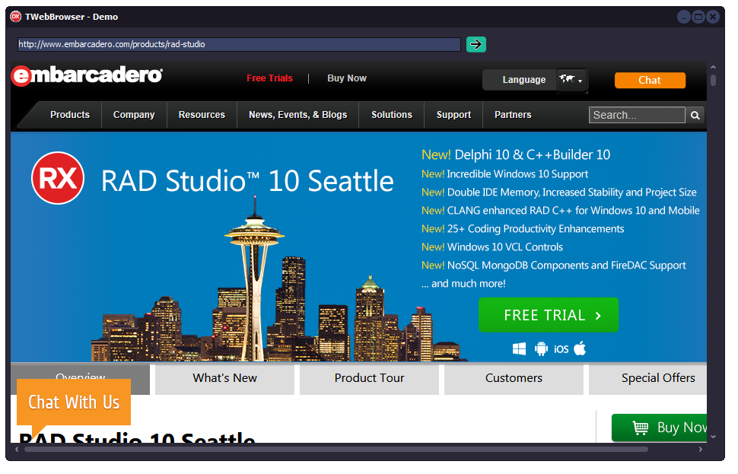Open the Company menu
The height and width of the screenshot is (474, 738).
[x=134, y=115]
